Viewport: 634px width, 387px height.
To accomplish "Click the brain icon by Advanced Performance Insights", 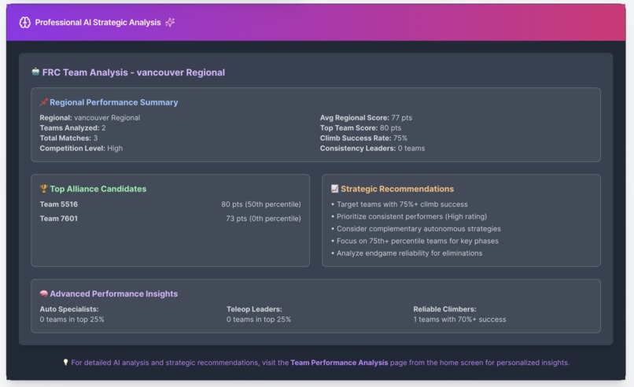I will pyautogui.click(x=44, y=293).
